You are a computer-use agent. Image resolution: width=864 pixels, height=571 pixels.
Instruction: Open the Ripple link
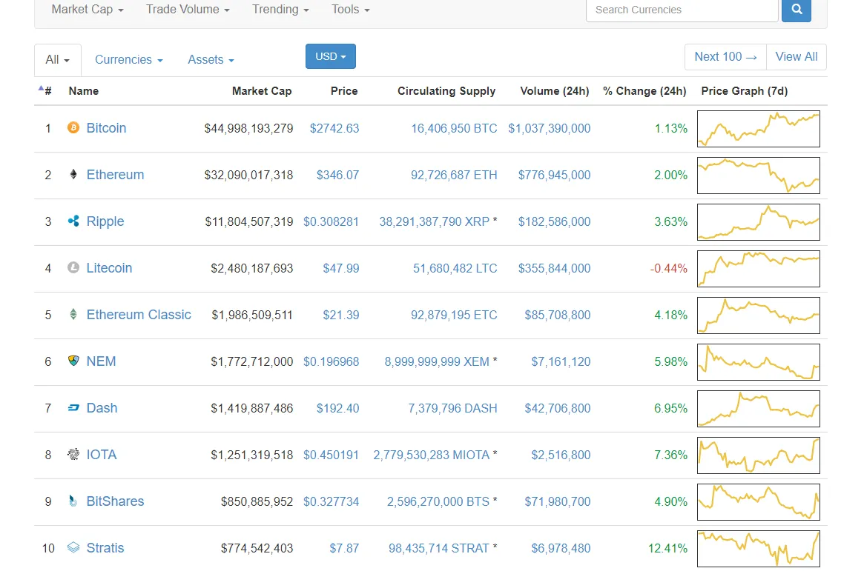[x=105, y=221]
